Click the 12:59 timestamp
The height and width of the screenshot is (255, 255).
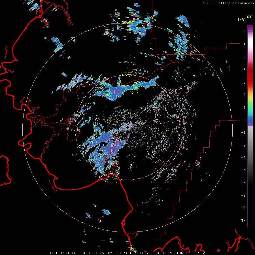click(200, 253)
